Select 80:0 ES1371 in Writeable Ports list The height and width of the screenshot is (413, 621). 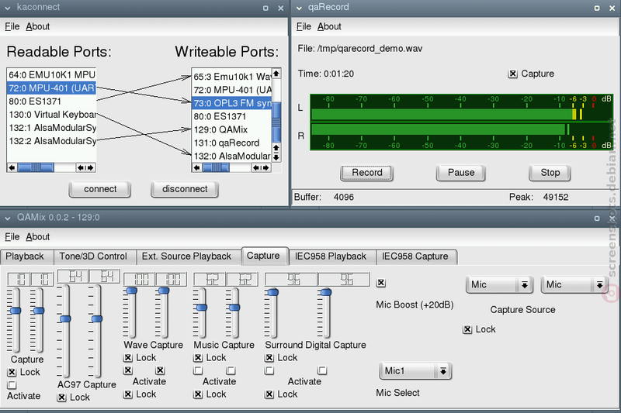[x=232, y=116]
